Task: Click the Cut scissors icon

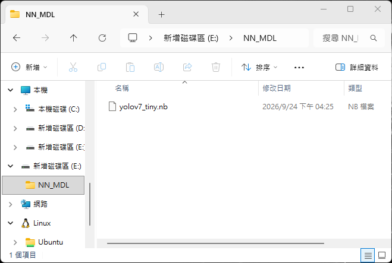Action: point(73,67)
